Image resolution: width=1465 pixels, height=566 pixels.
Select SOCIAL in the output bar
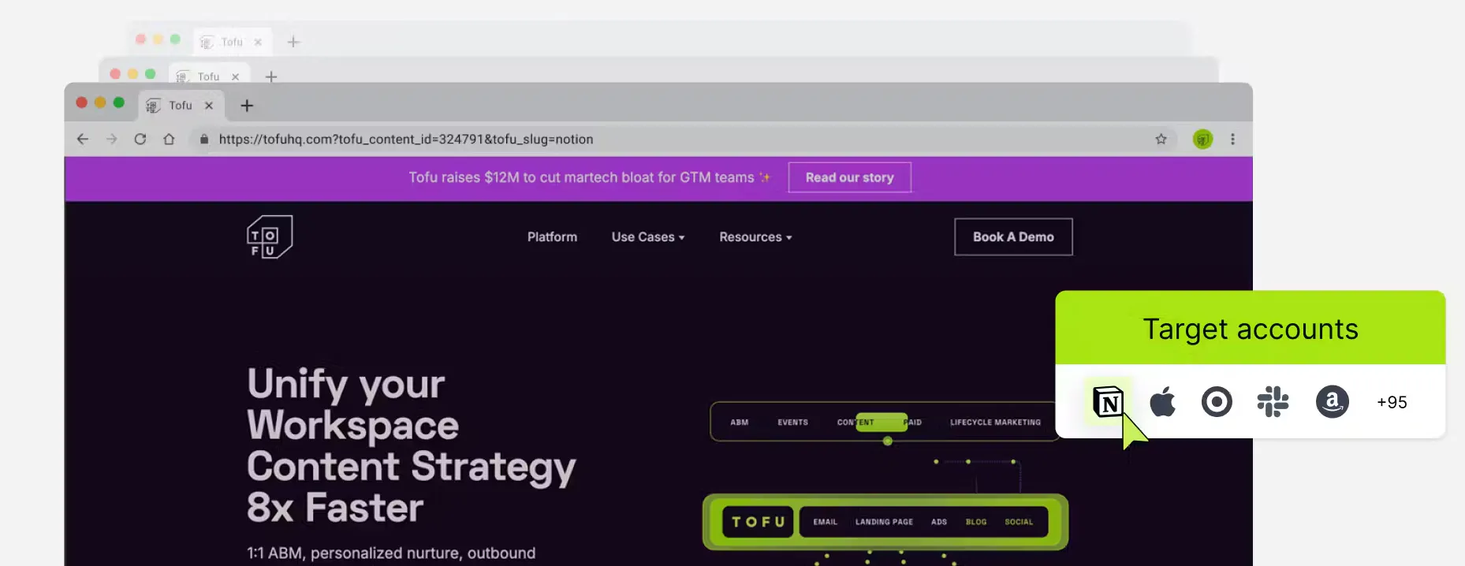click(x=1019, y=522)
